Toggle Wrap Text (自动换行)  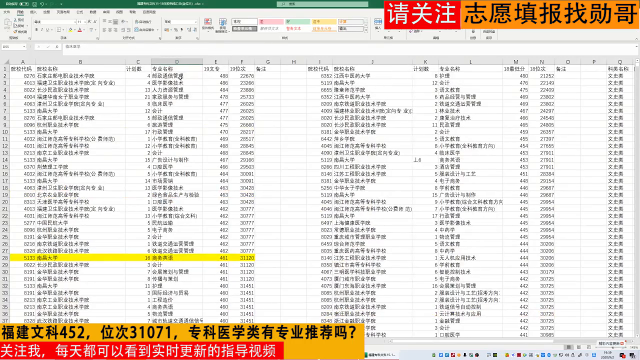(x=143, y=22)
